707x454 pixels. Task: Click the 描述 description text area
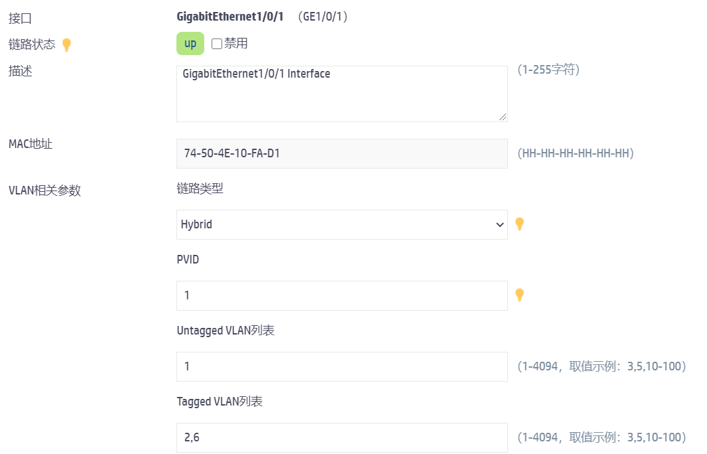pyautogui.click(x=342, y=93)
